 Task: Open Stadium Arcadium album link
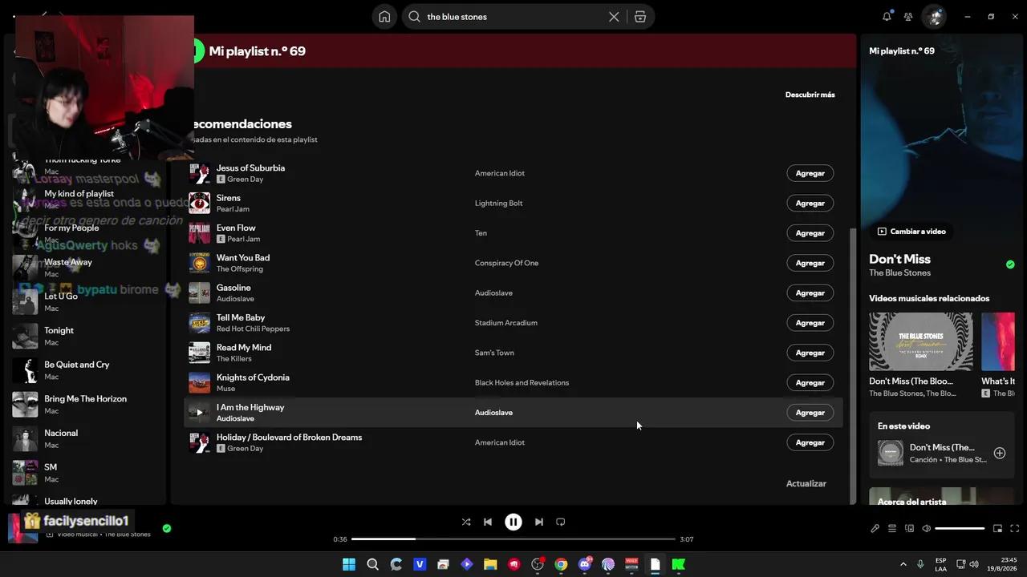505,323
